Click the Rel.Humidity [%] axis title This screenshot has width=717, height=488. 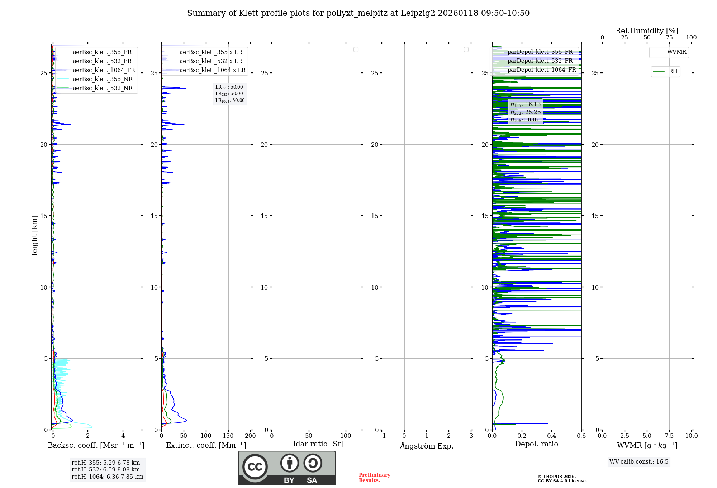[x=647, y=31]
